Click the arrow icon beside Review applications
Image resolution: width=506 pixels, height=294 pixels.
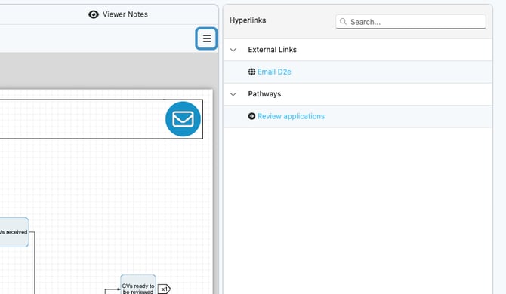(251, 116)
